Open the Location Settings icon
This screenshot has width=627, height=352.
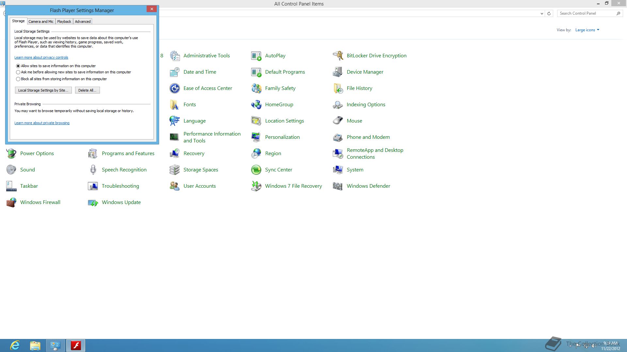tap(256, 121)
